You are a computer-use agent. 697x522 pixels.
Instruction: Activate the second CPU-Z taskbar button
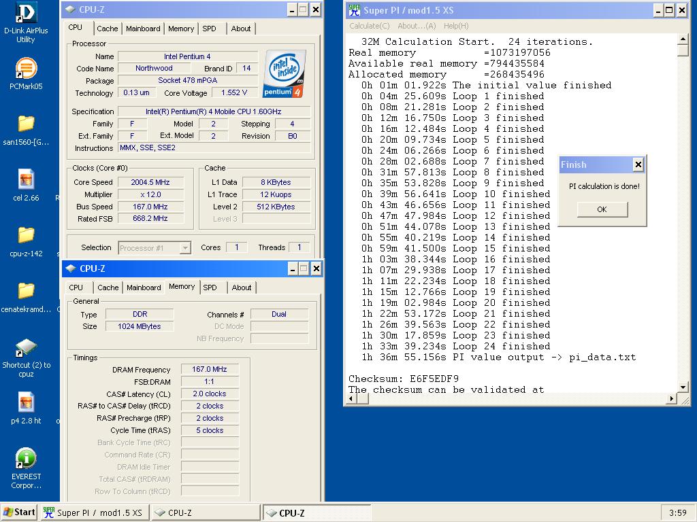(317, 512)
